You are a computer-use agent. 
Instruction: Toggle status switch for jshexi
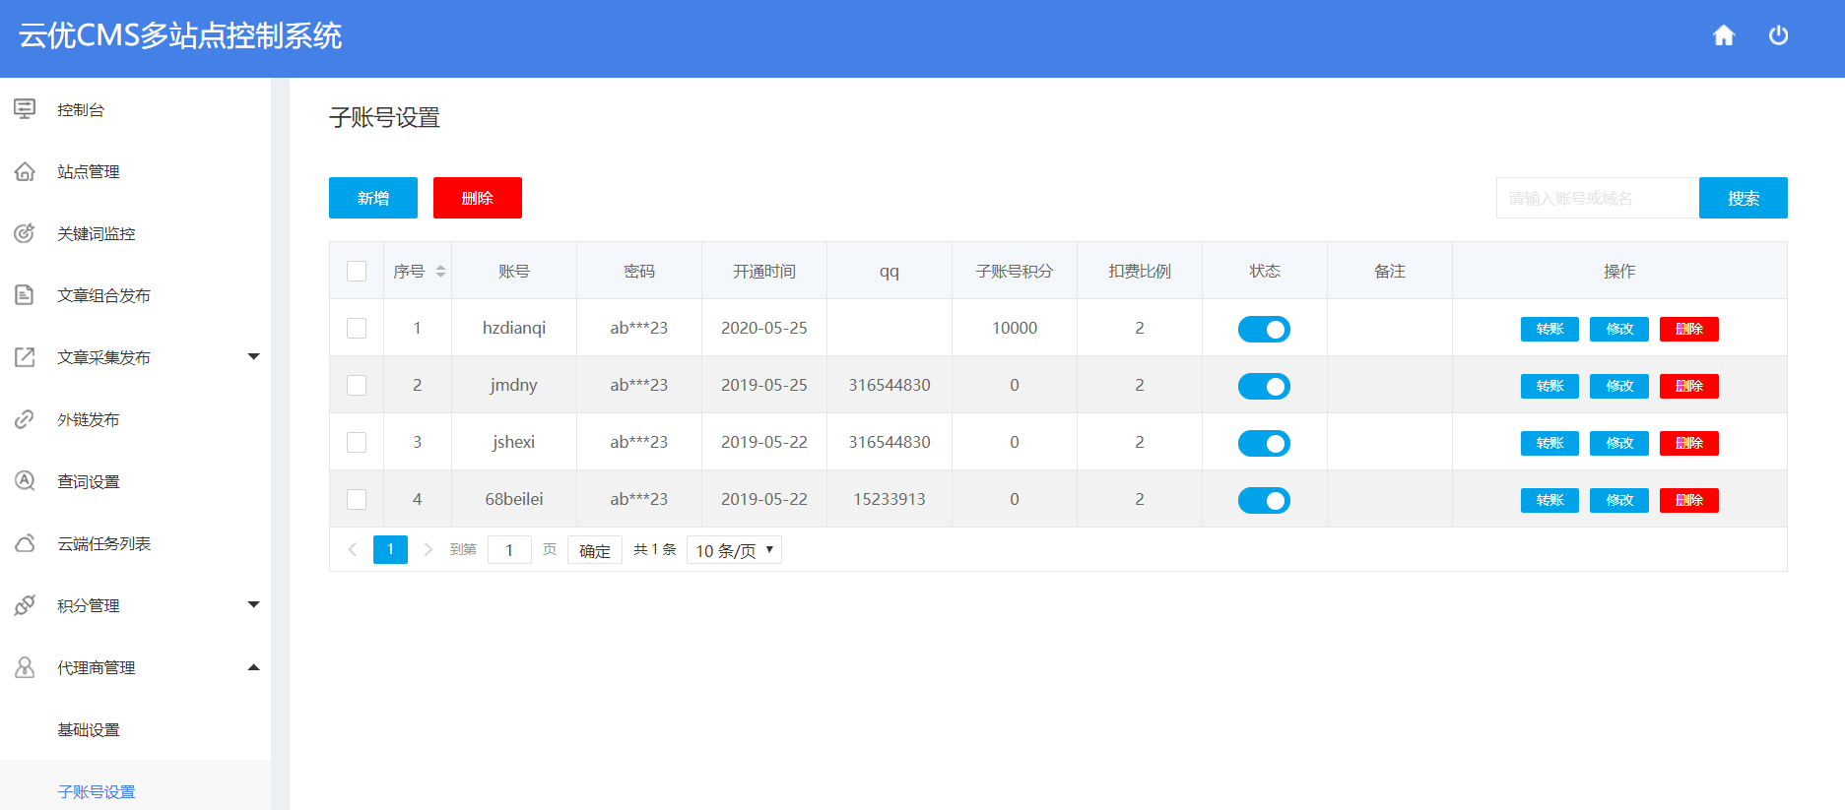(1264, 443)
